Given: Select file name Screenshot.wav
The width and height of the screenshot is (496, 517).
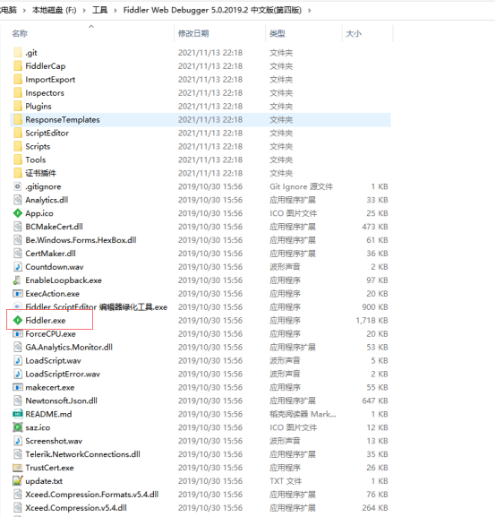Looking at the screenshot, I should point(54,441).
